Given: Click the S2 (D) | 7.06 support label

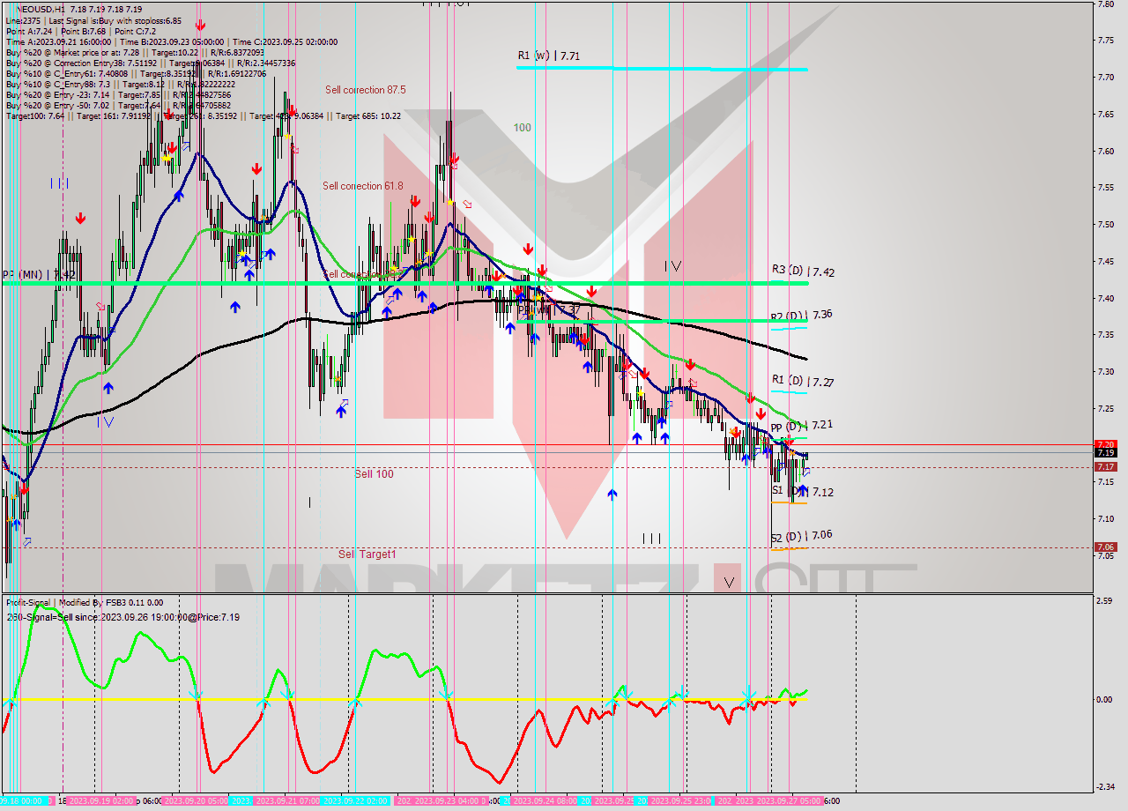Looking at the screenshot, I should 802,534.
